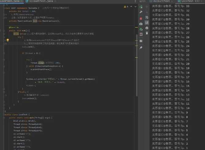This screenshot has height=150, width=205.
Task: Click the highlighted lock variable in the ReentrantLock declaration
Action: (35, 21)
